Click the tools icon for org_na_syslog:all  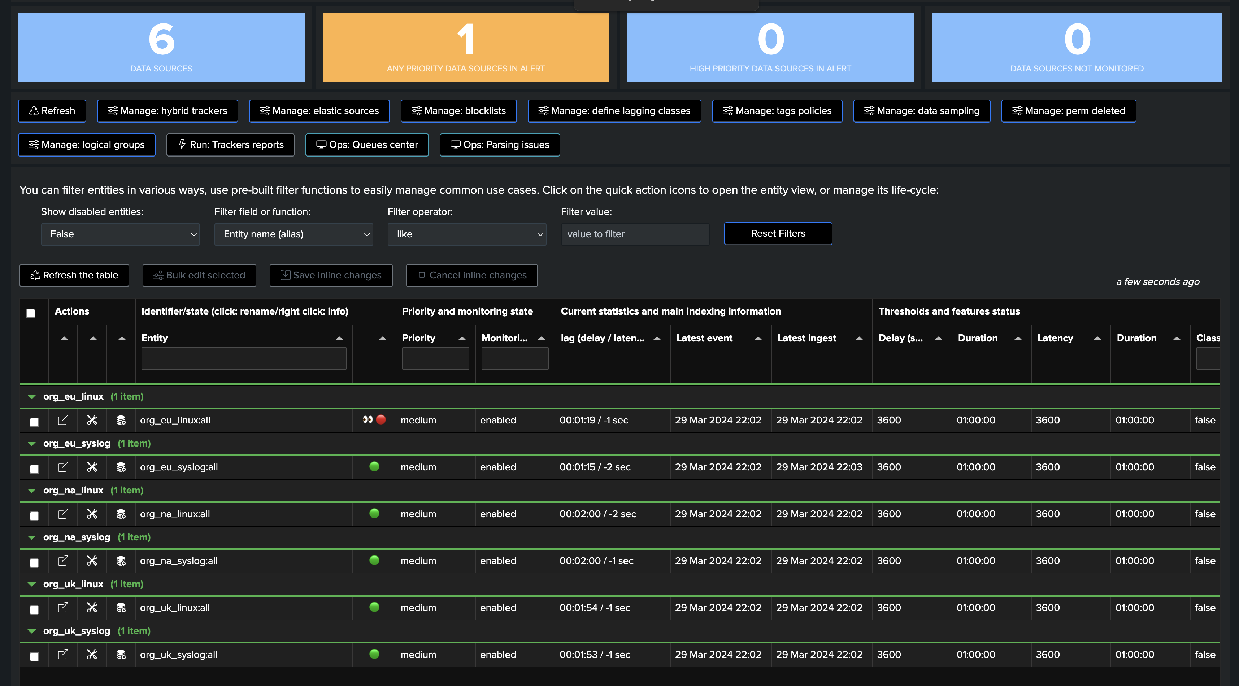point(92,560)
